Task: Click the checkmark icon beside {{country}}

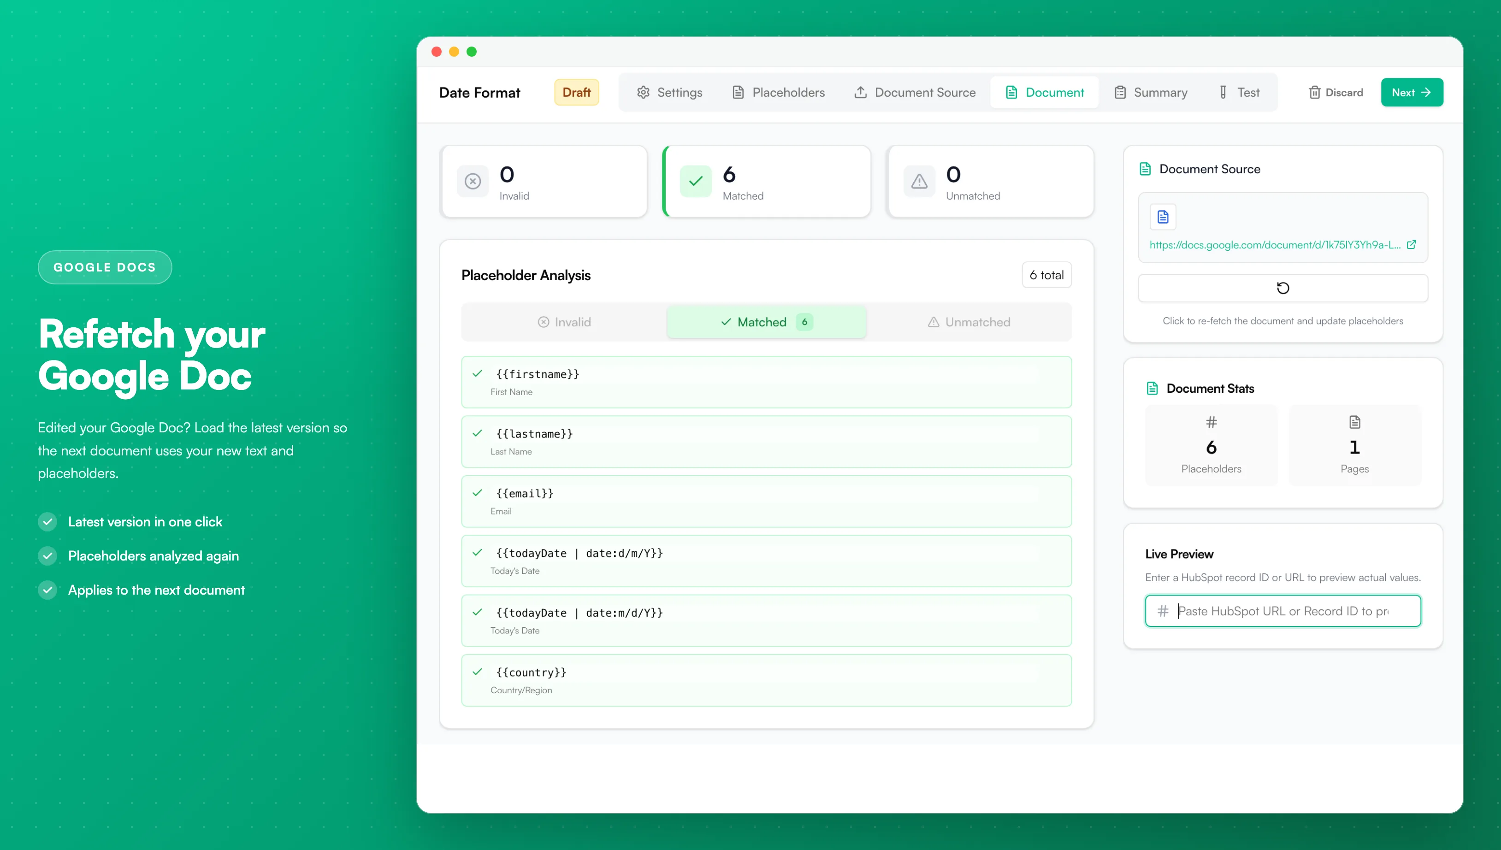Action: (x=477, y=672)
